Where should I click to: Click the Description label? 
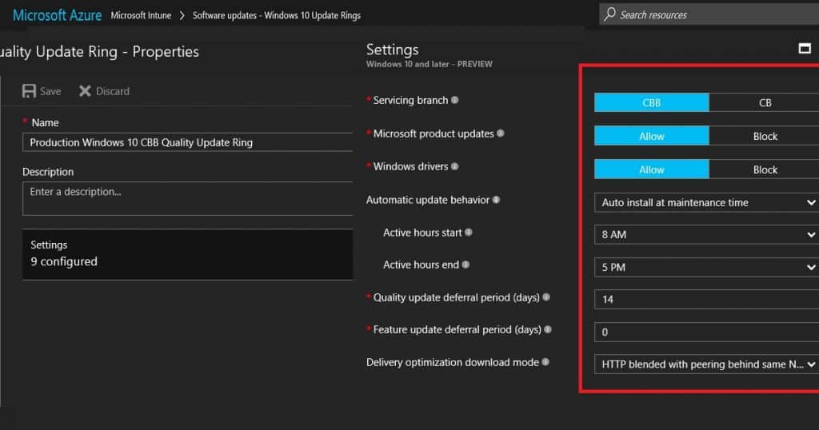coord(48,172)
